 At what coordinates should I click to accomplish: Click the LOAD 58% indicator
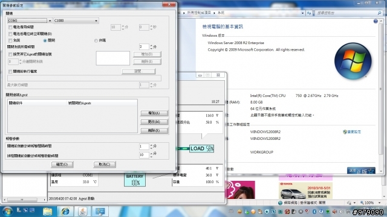(201, 149)
